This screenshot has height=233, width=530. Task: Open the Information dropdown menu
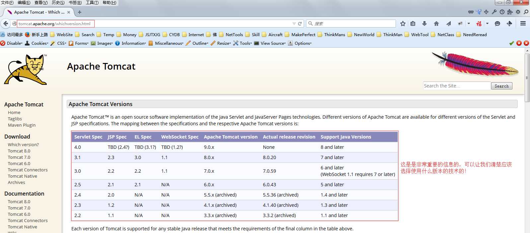(x=131, y=43)
